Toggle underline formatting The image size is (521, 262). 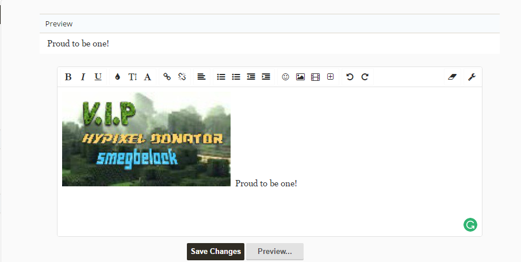(x=98, y=77)
